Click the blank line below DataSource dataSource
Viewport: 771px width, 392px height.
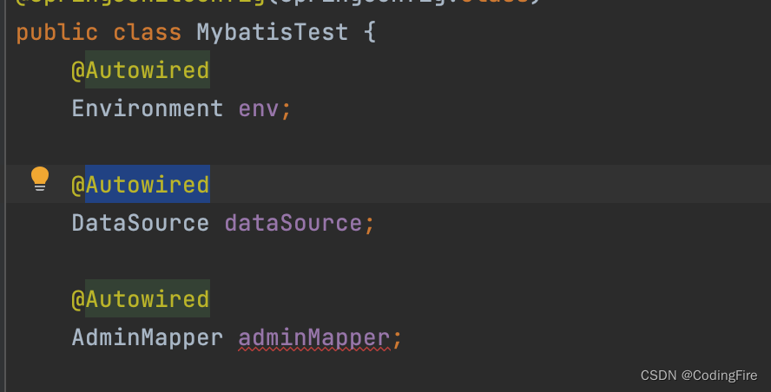click(x=388, y=261)
